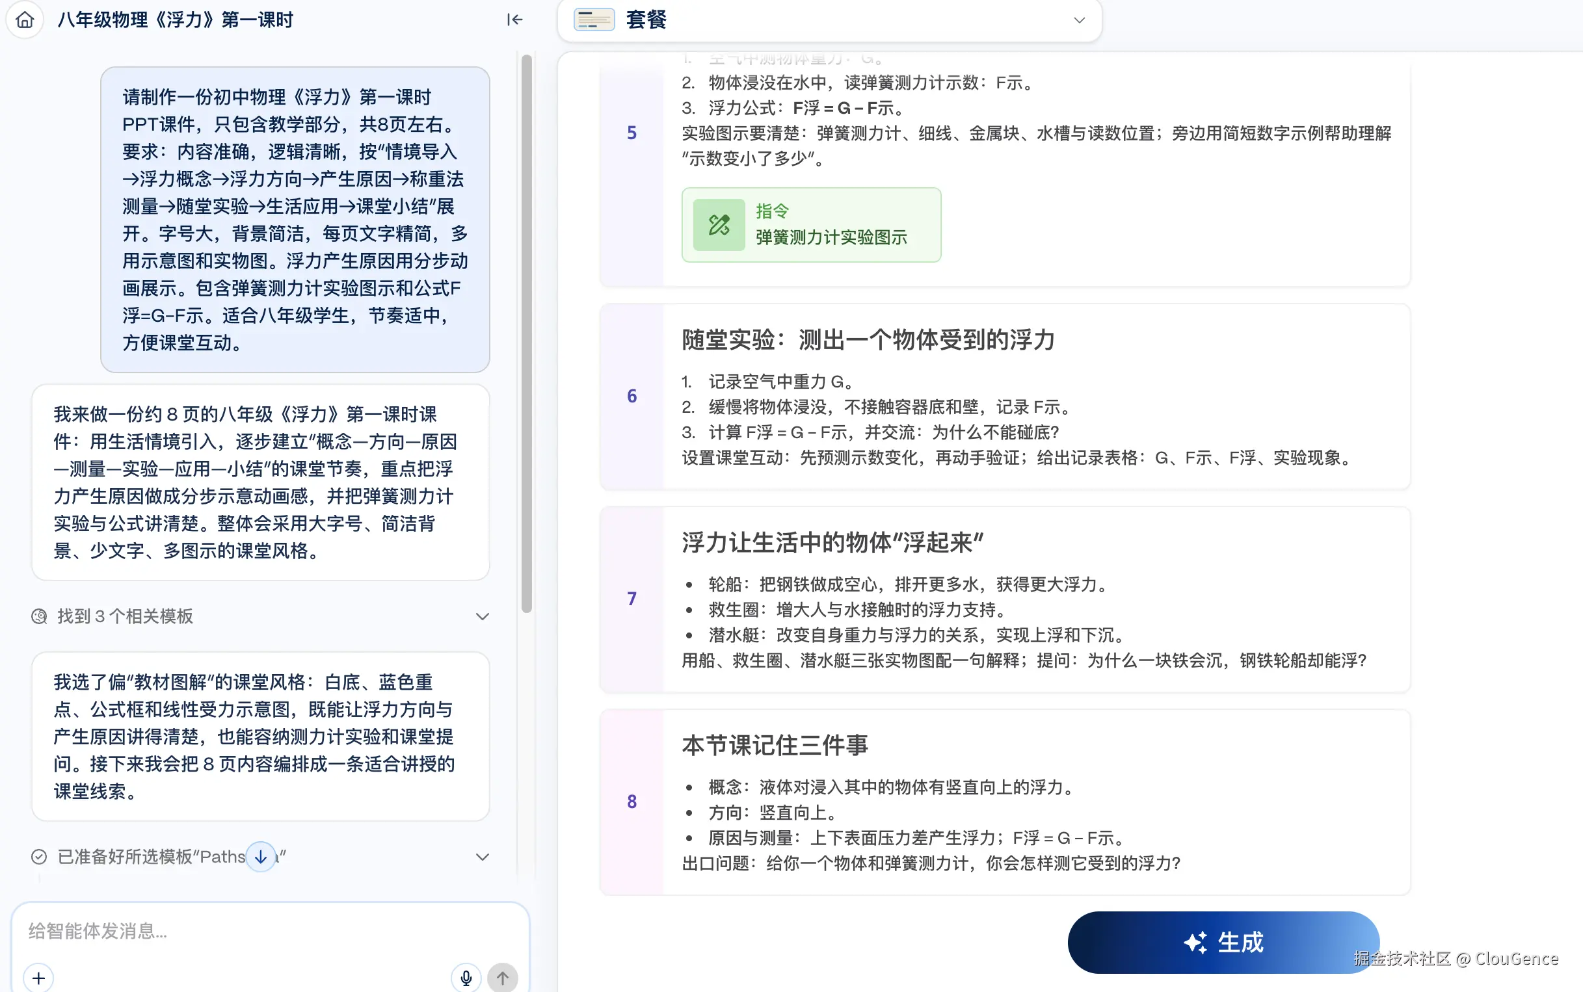Click the check icon beside 已准备好所选模板

point(40,857)
